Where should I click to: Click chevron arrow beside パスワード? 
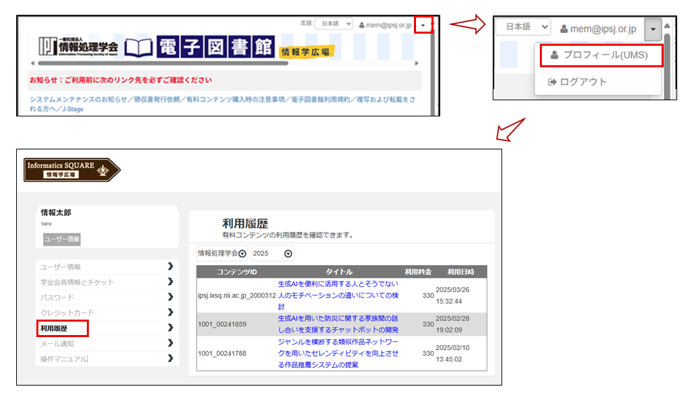170,297
